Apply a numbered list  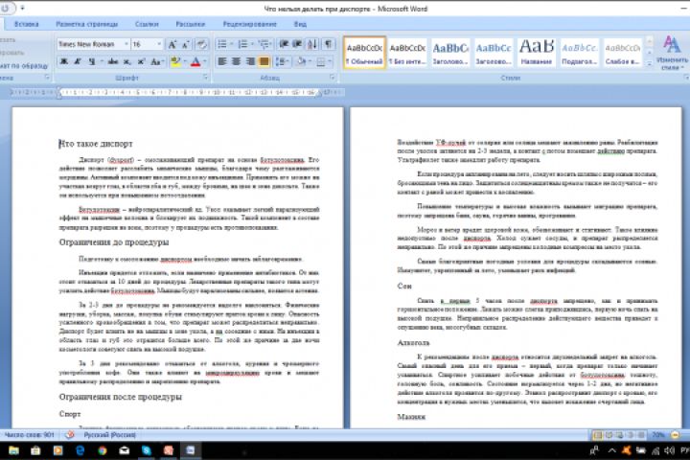(x=242, y=44)
